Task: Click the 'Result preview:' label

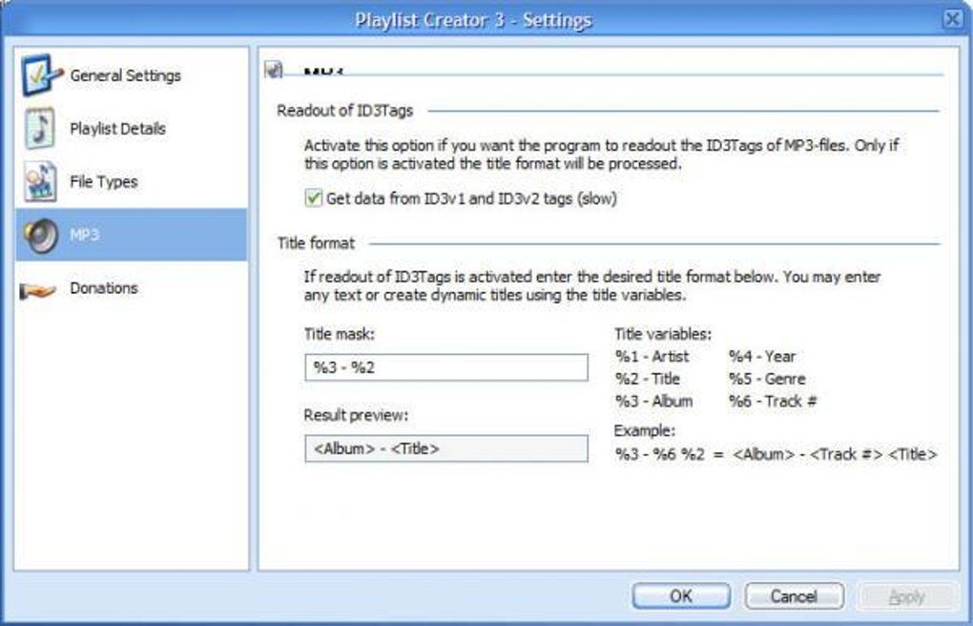Action: [x=356, y=415]
